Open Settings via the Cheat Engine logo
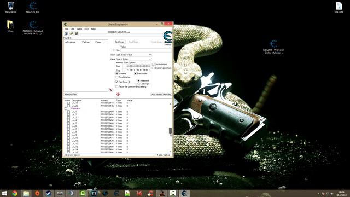Image resolution: width=350 pixels, height=197 pixels. pos(168,37)
